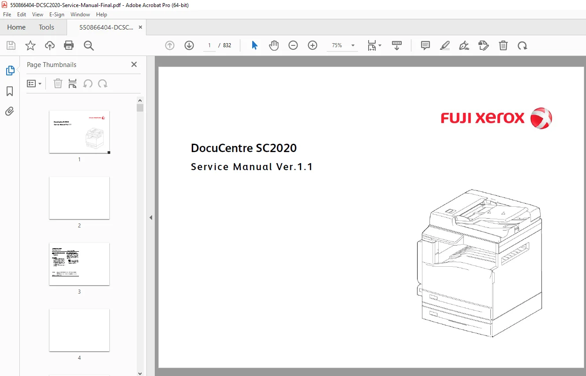Choose the Selection arrow tool
Image resolution: width=586 pixels, height=376 pixels.
coord(254,45)
